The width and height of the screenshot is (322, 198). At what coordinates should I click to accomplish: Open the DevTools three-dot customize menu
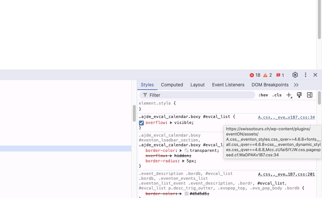[305, 75]
